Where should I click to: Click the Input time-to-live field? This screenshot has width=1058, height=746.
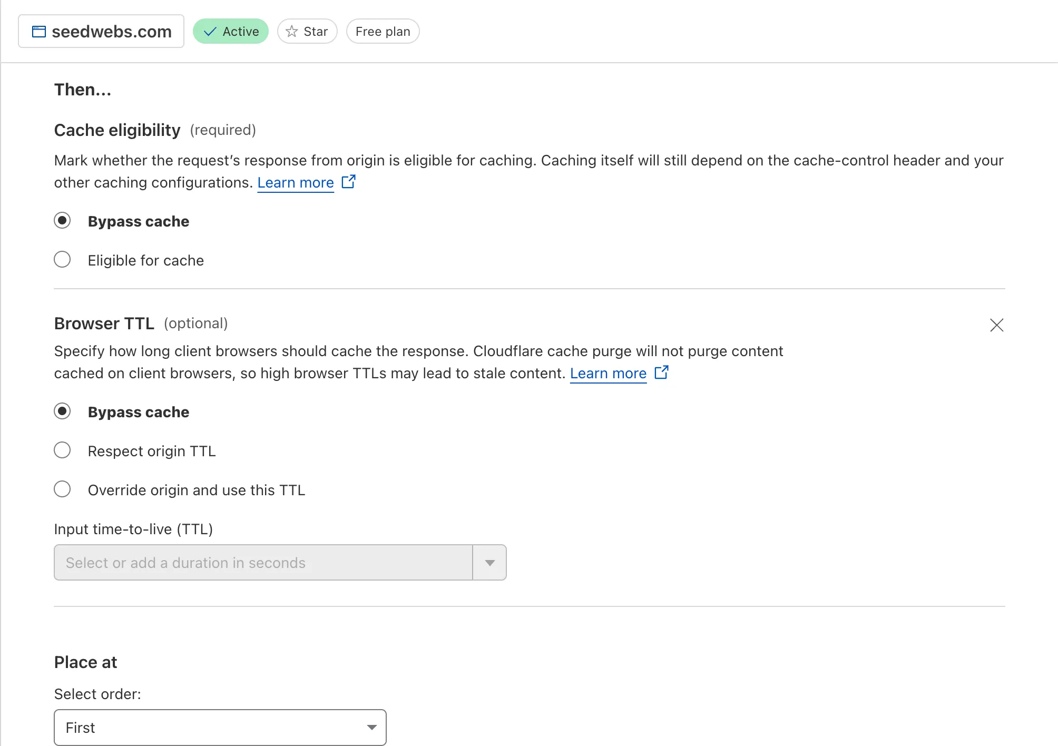[x=280, y=563]
